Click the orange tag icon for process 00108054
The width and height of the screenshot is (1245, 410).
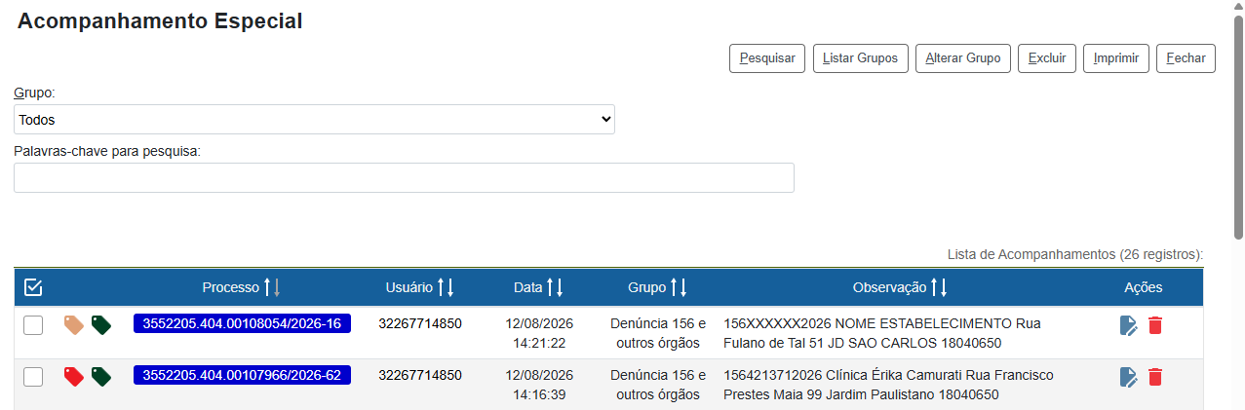[x=73, y=324]
